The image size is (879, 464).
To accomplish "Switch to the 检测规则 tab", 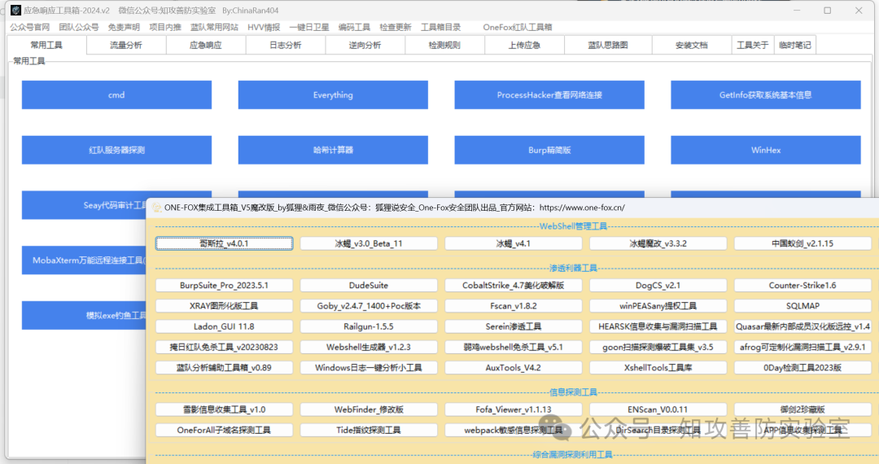I will [444, 45].
